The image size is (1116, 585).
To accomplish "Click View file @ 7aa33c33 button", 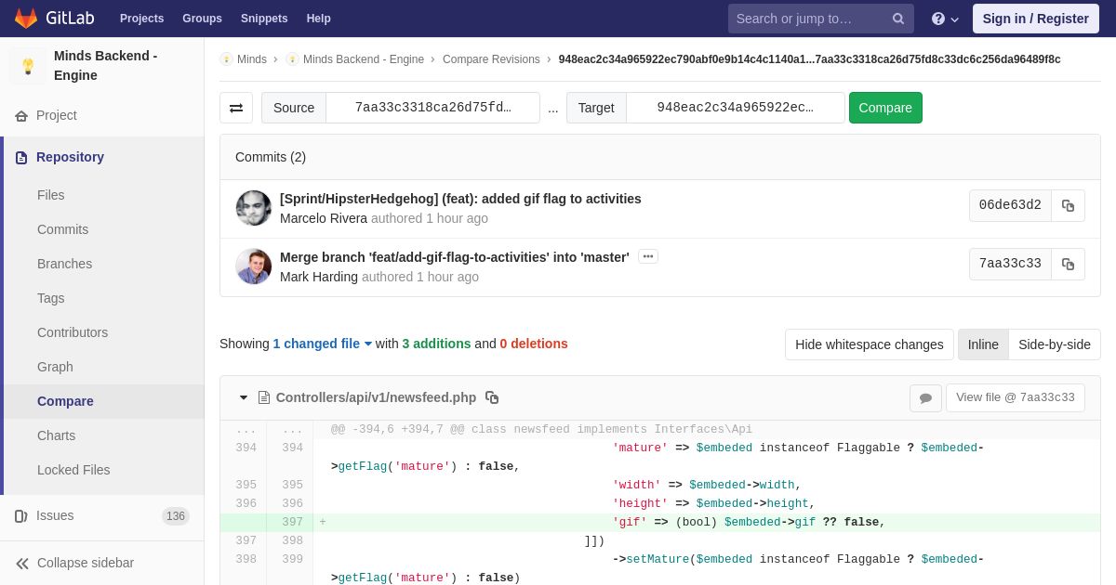I will click(1016, 397).
